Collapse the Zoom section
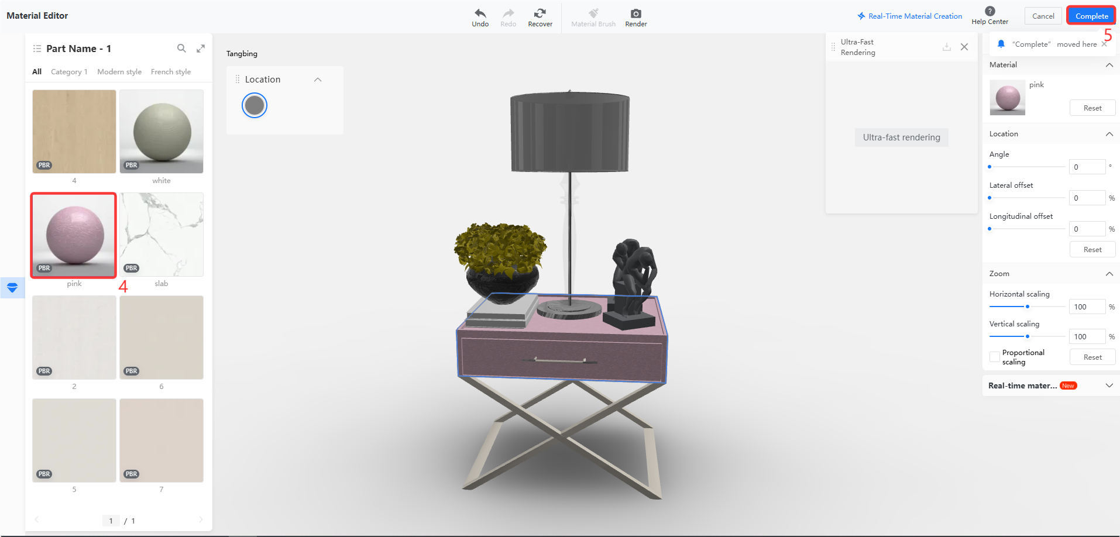 tap(1109, 274)
